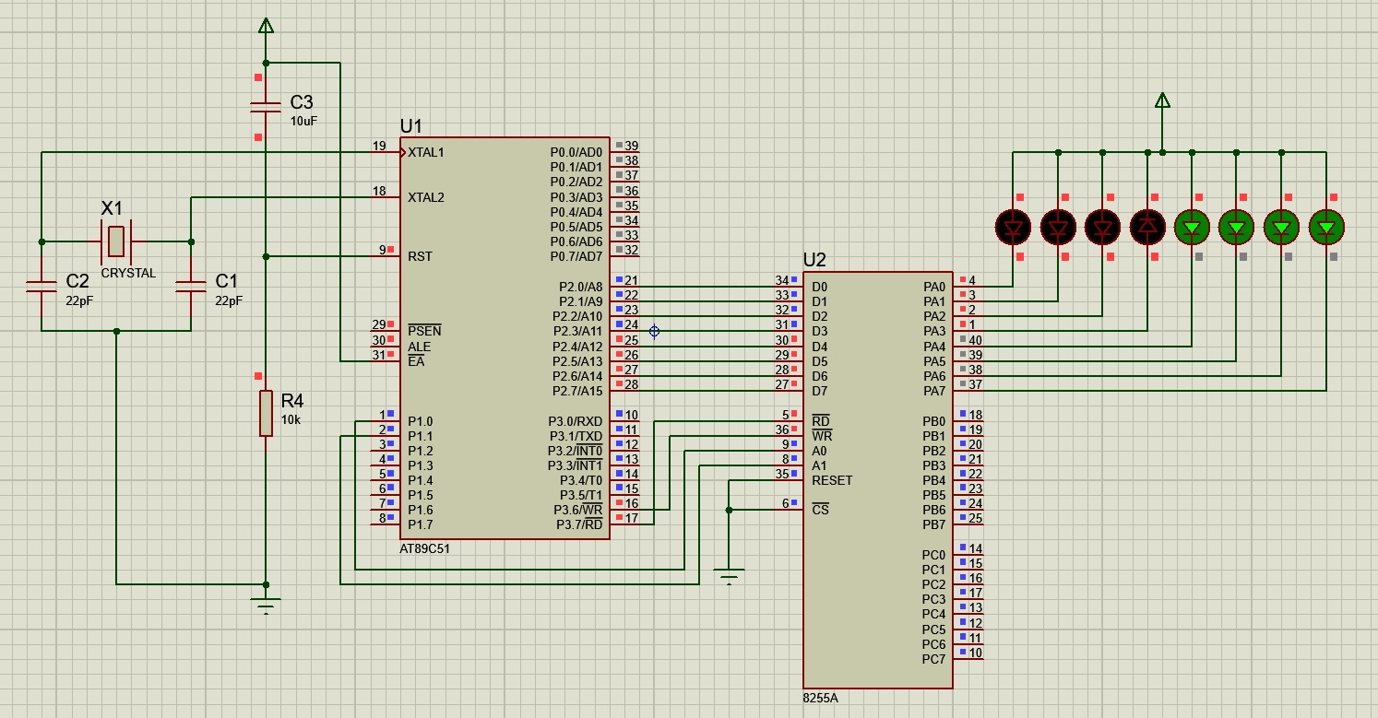Select the LED wired to PA1
This screenshot has height=718, width=1378.
coord(1058,226)
